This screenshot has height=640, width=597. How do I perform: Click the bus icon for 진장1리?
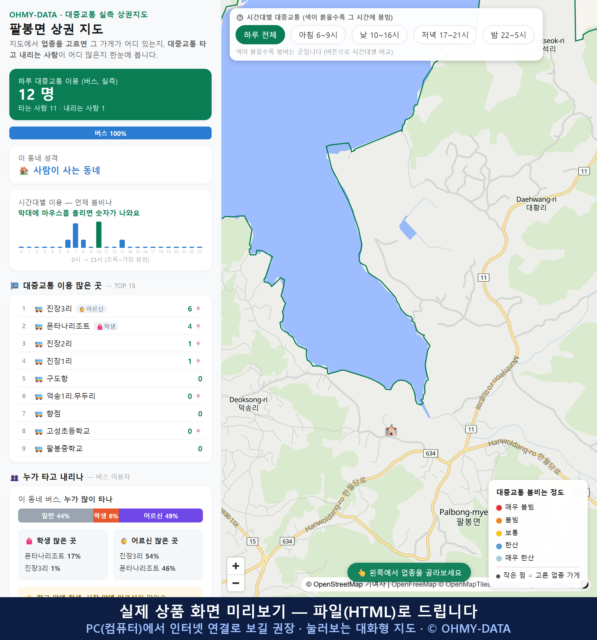[x=38, y=362]
